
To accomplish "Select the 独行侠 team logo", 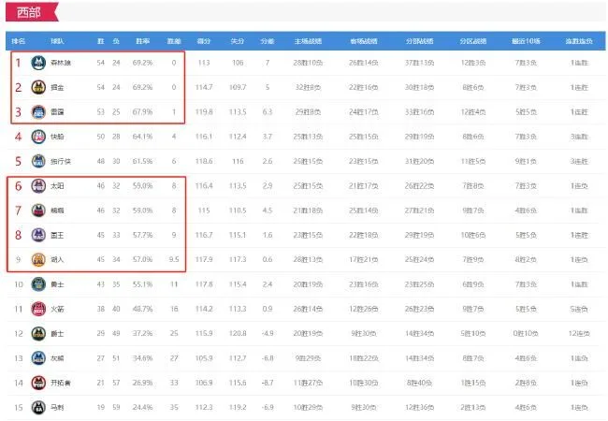I will [x=38, y=161].
